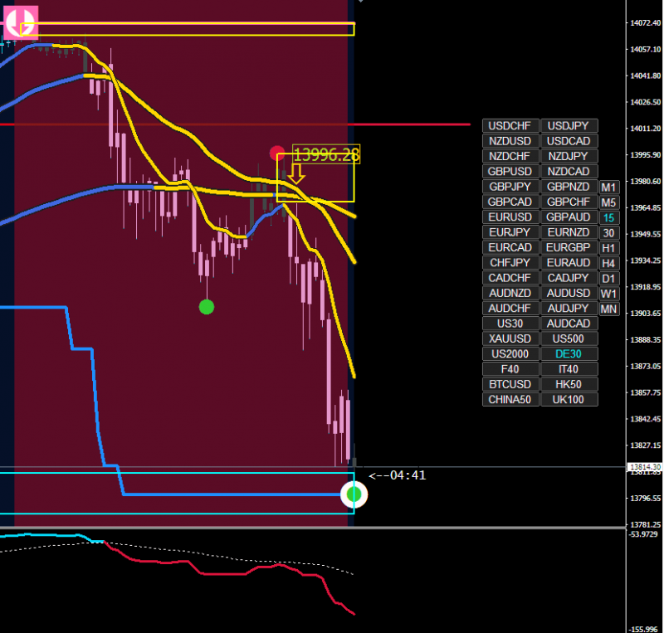Select EURCAD from symbol panel
Viewport: 664px width, 633px height.
(510, 248)
